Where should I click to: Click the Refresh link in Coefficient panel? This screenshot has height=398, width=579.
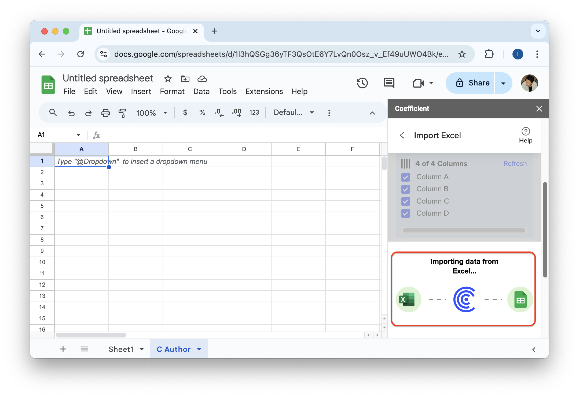tap(515, 163)
